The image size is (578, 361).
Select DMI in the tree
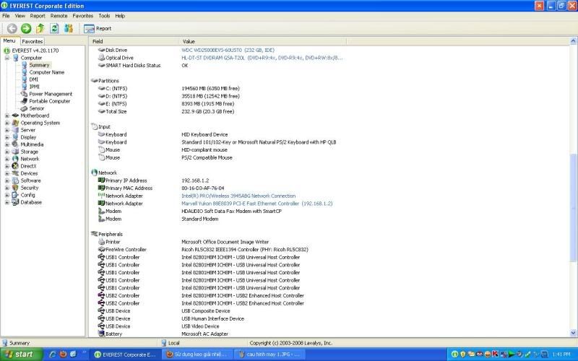(x=33, y=79)
